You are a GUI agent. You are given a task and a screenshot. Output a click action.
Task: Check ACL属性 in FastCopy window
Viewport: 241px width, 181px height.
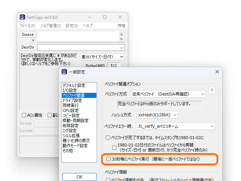click(24, 115)
